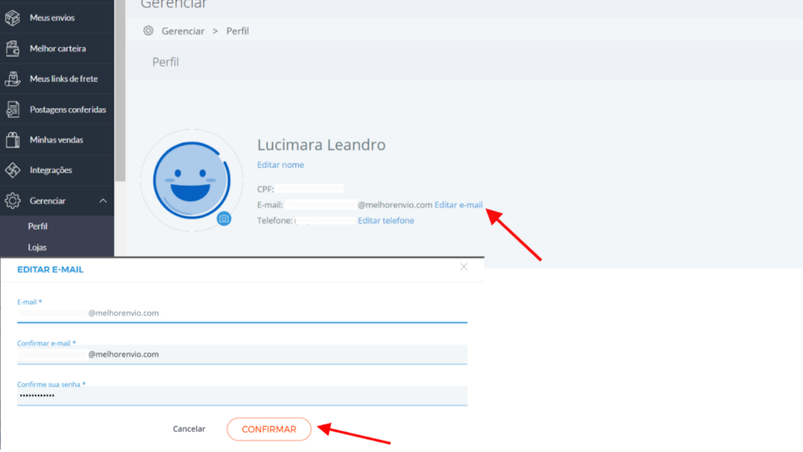Close the Editar e-mail dialog
Screen dimensions: 803x452
click(463, 267)
